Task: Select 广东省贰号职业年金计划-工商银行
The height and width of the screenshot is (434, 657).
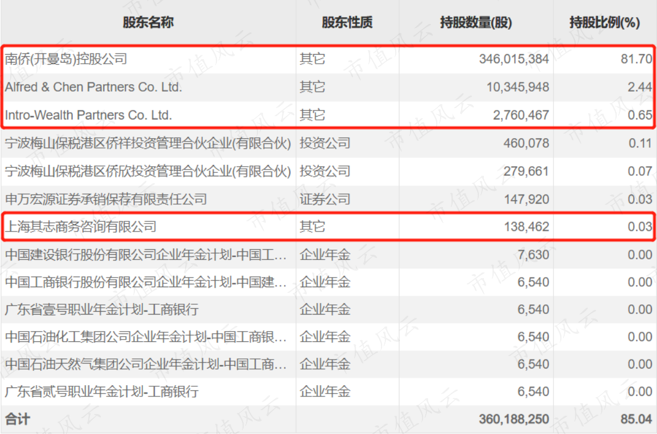Action: [102, 392]
